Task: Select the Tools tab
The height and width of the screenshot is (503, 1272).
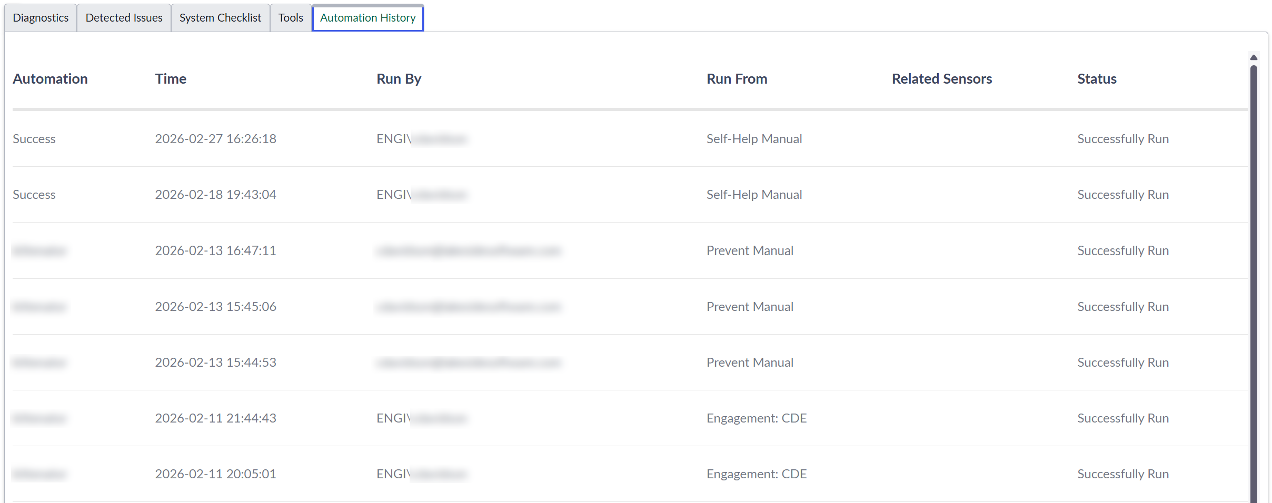Action: point(291,18)
